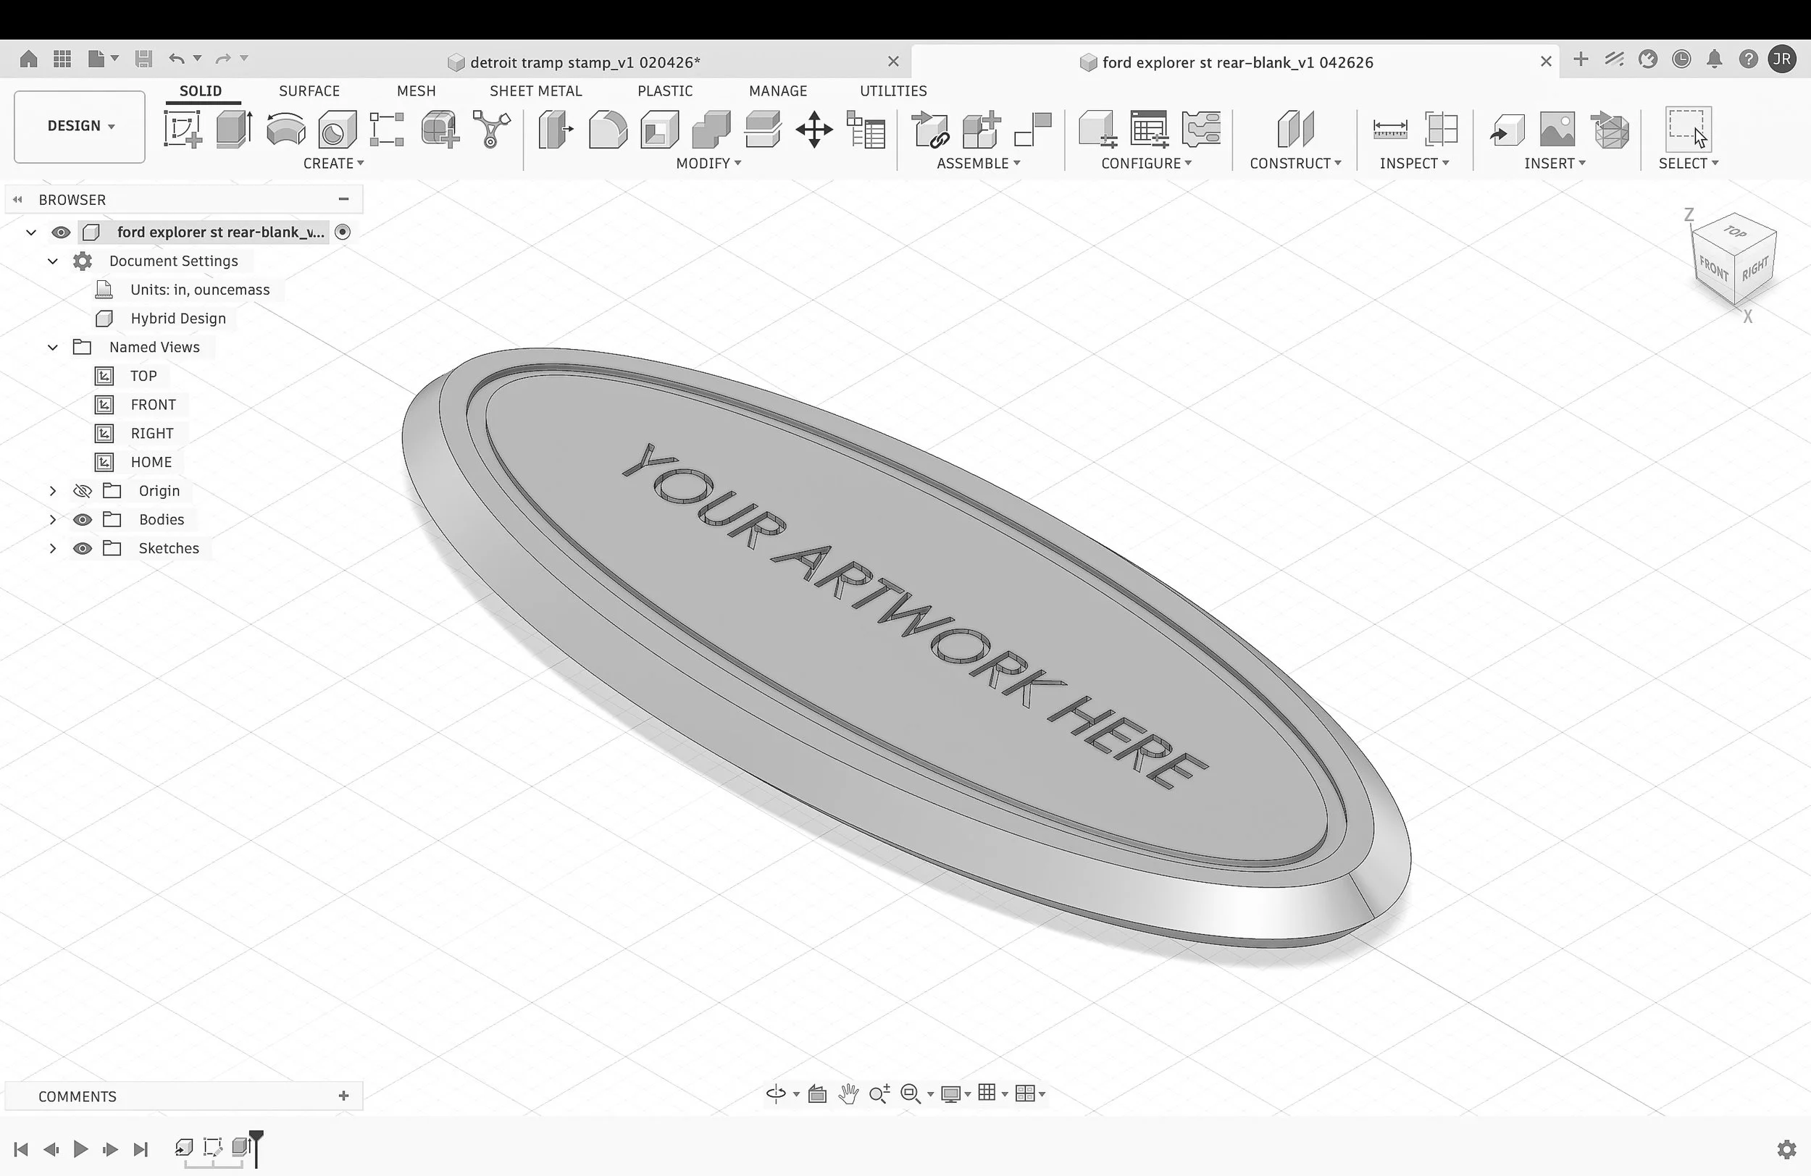Collapse the Browser panel with minus button
The width and height of the screenshot is (1811, 1176).
(344, 199)
